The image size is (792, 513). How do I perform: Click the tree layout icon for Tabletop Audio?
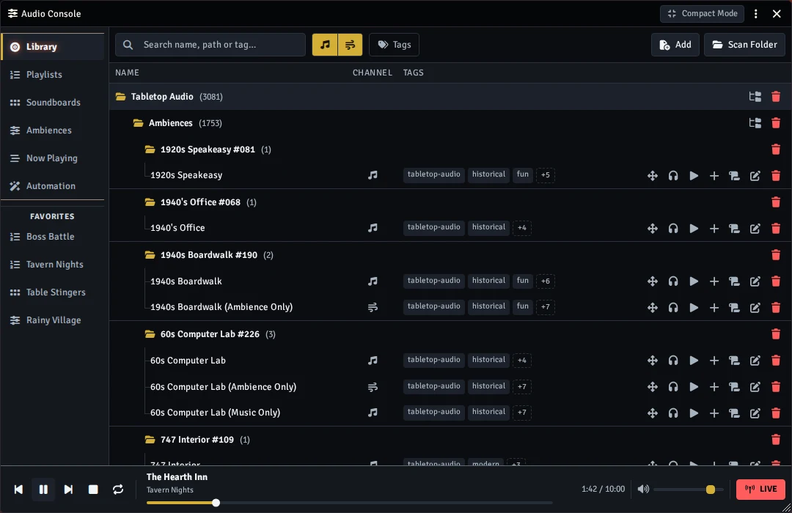[755, 97]
